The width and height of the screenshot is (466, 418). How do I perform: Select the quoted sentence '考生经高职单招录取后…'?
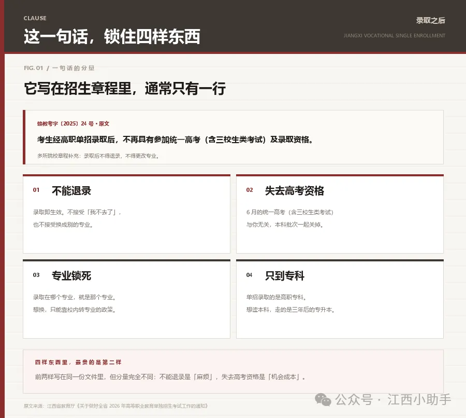point(175,140)
